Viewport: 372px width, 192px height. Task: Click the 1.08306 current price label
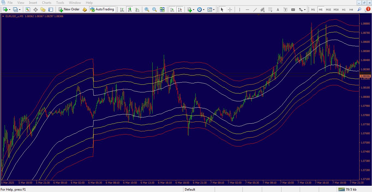click(365, 76)
